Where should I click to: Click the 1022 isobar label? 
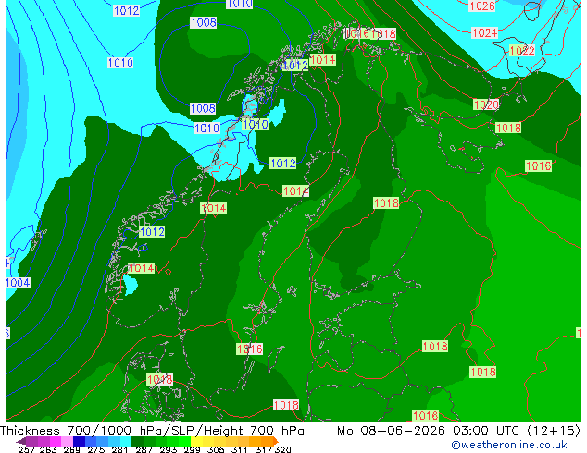[522, 50]
